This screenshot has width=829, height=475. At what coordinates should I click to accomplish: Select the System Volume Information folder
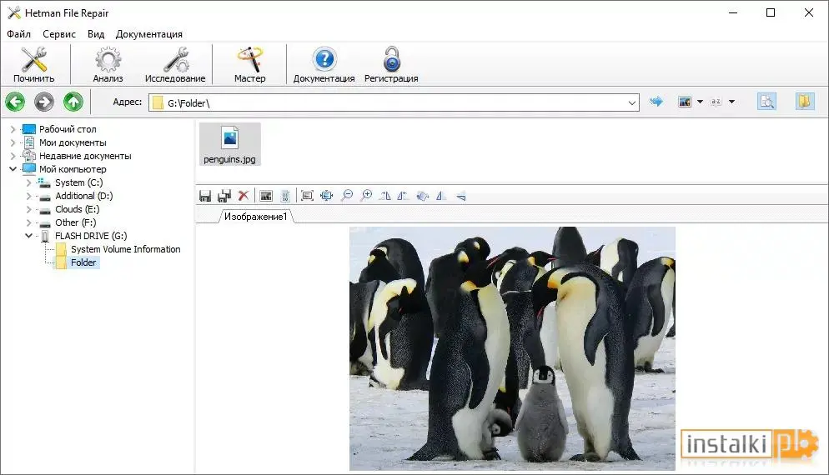[126, 249]
